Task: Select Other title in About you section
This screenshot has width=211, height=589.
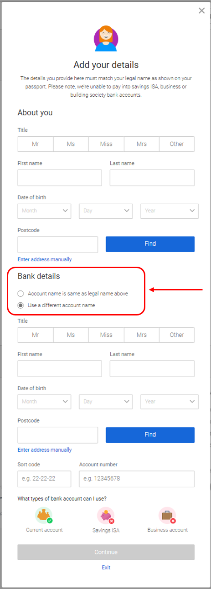Action: 177,144
